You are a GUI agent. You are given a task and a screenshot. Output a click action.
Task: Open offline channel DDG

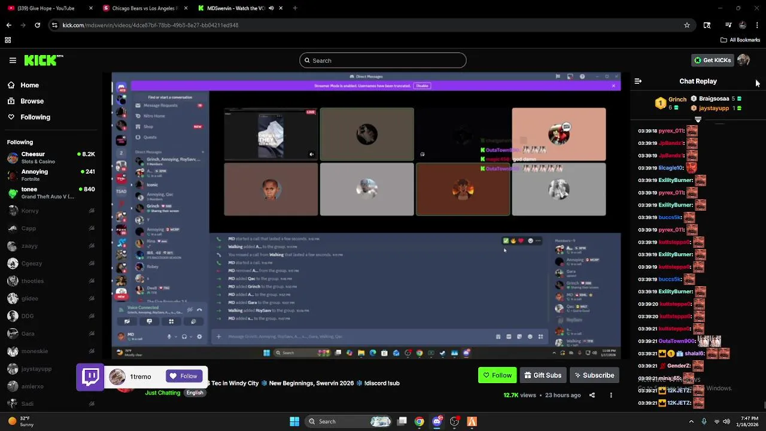(51, 316)
